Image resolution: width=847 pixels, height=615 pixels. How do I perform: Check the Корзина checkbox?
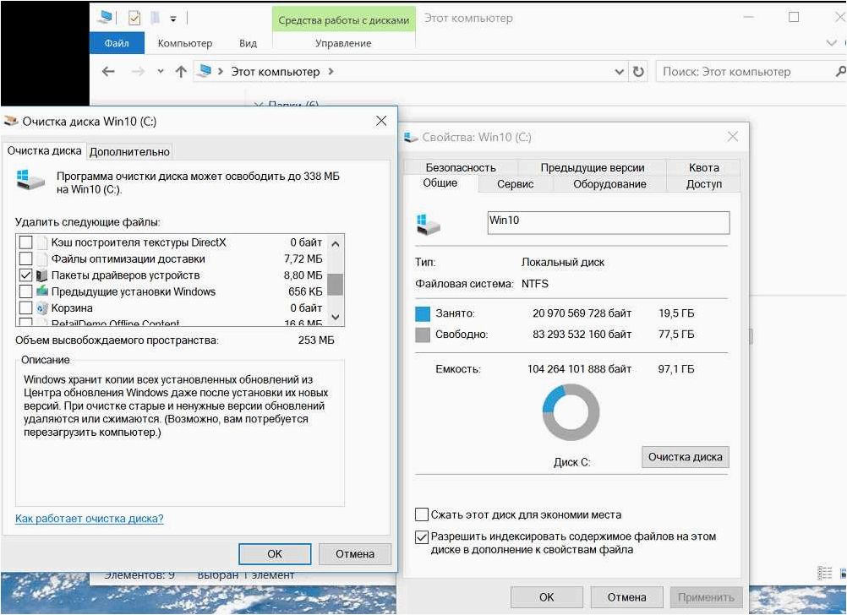click(x=25, y=307)
